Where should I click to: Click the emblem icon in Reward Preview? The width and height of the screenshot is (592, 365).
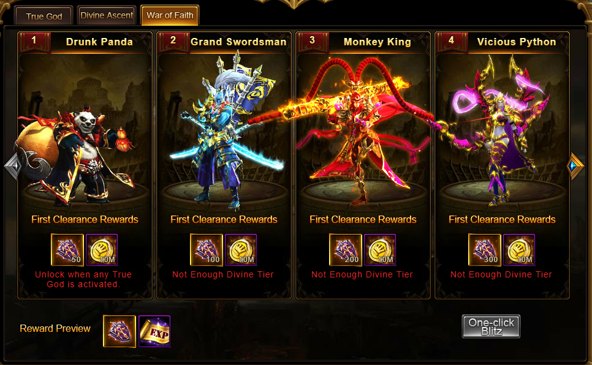click(120, 331)
